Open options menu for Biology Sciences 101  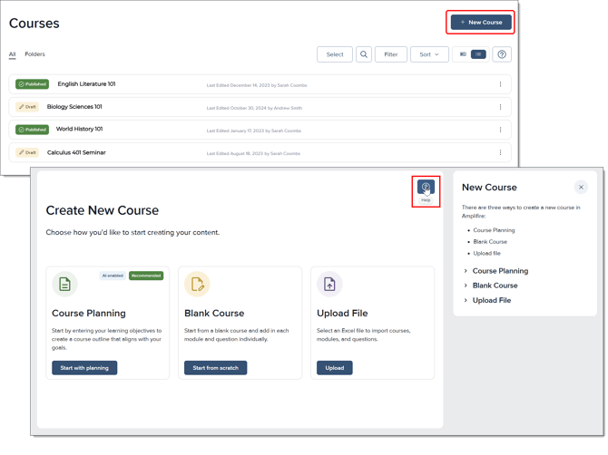click(x=500, y=107)
